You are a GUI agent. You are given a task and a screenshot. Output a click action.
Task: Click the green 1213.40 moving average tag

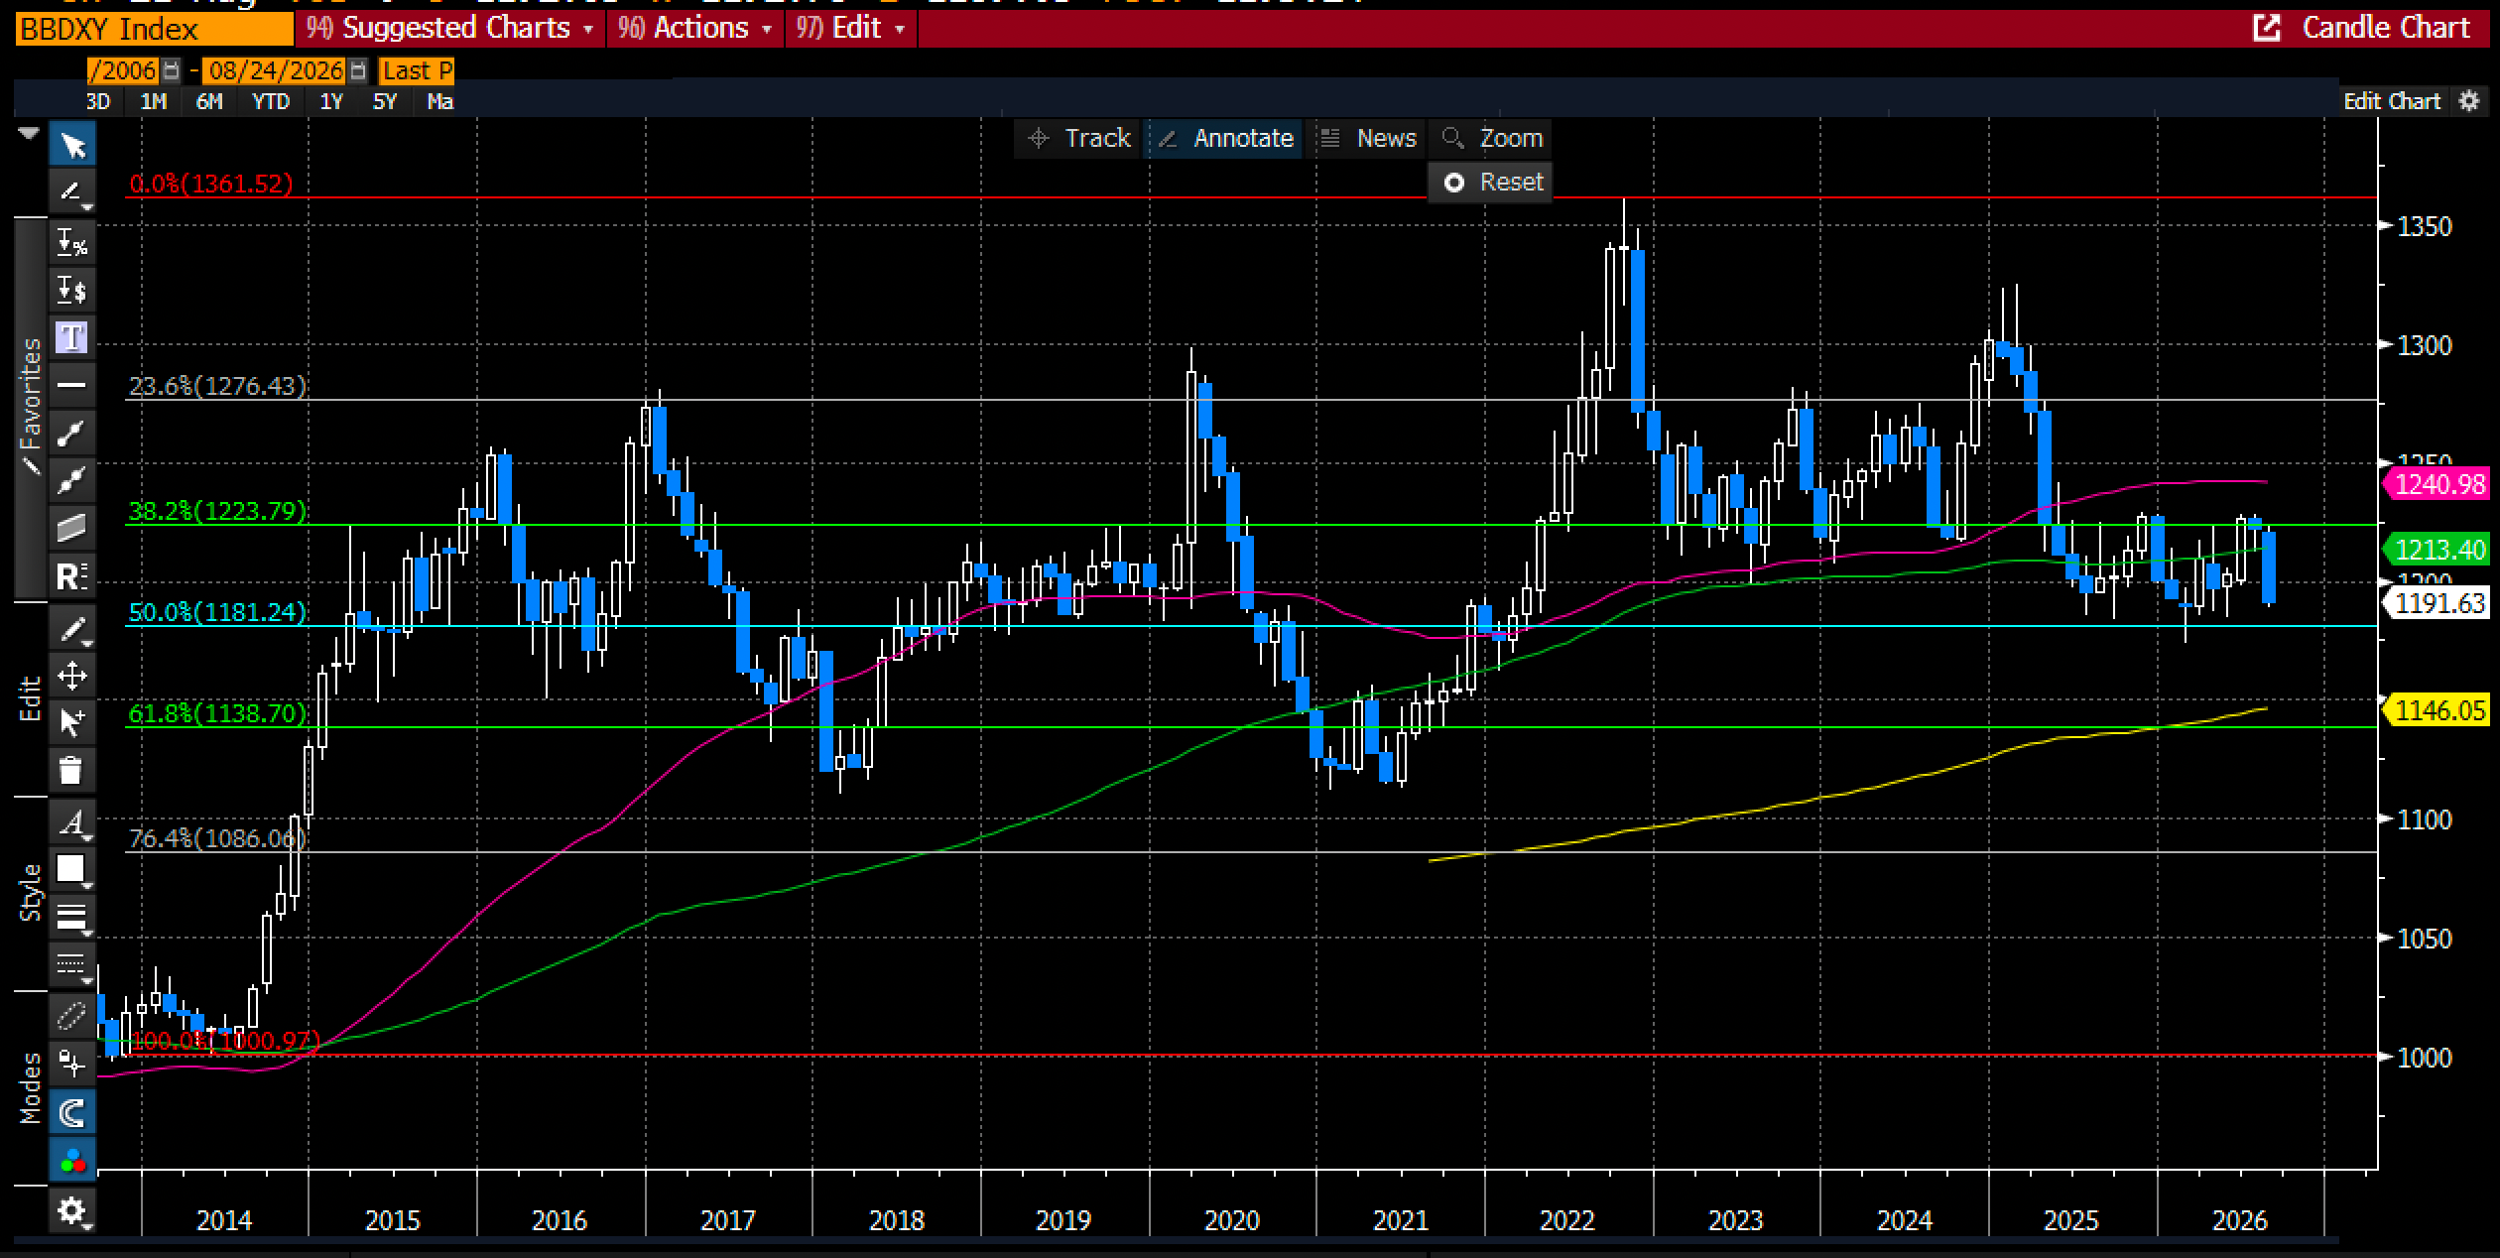(2437, 550)
